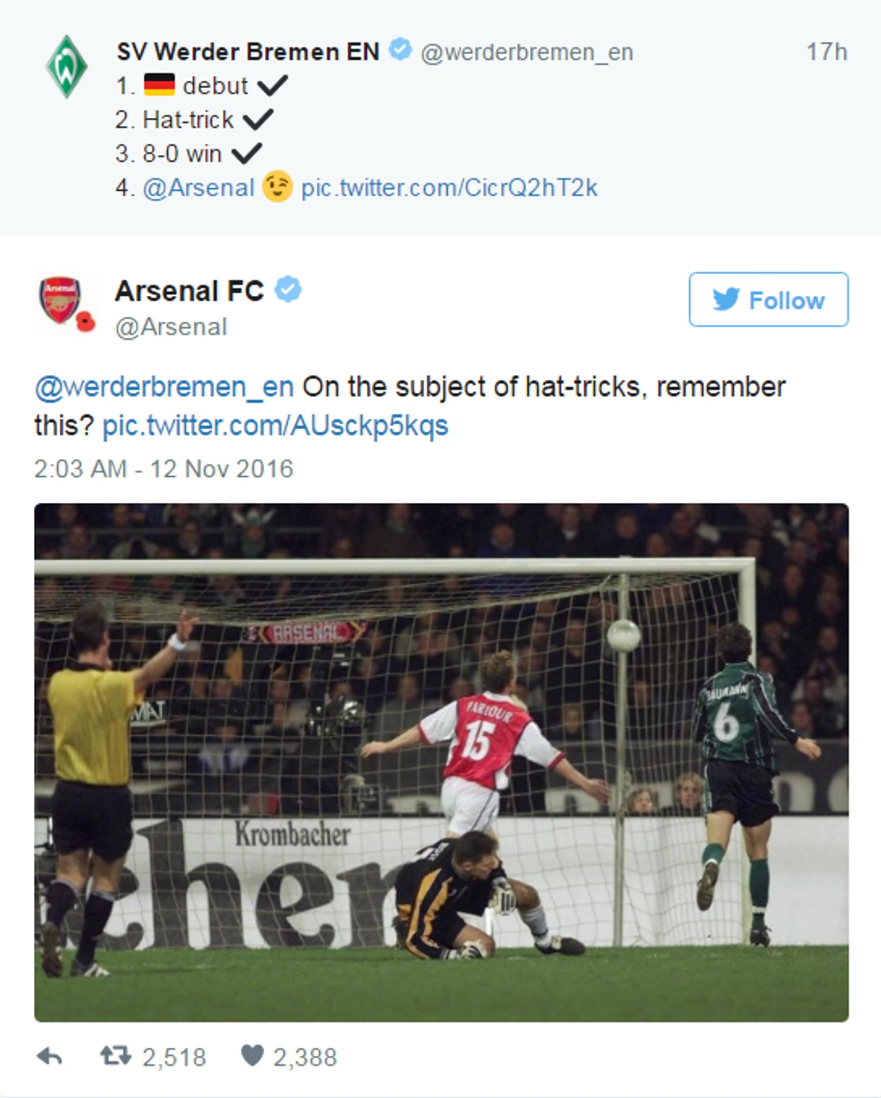This screenshot has width=881, height=1098.
Task: Follow Arsenal FC with Follow button
Action: [768, 299]
